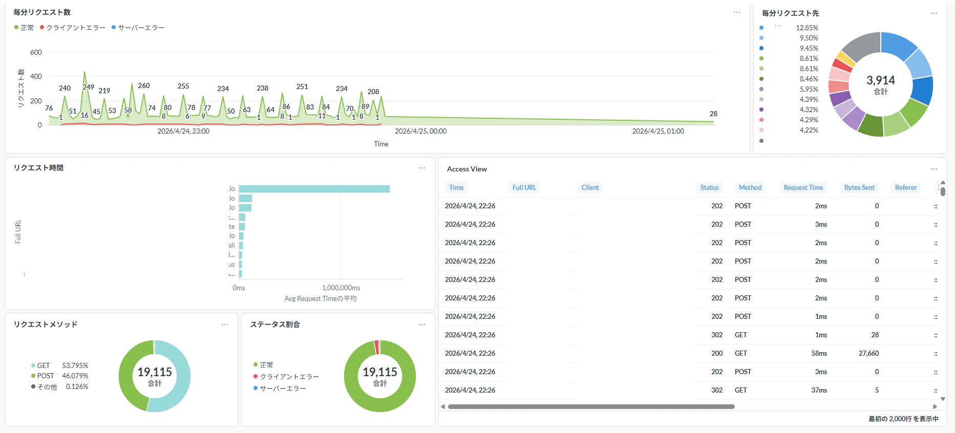Click the longest bar in リクエスト時間 chart
The image size is (955, 433).
(x=314, y=189)
